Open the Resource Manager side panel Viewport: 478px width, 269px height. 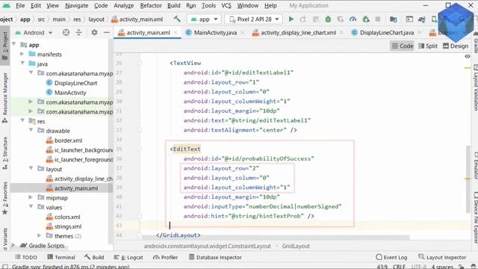pos(5,98)
